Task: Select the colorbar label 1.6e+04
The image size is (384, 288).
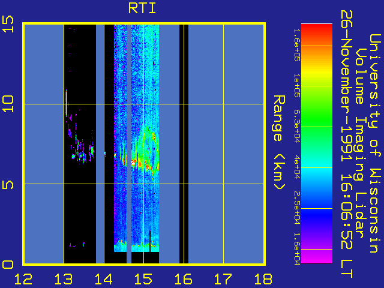Action: click(296, 249)
